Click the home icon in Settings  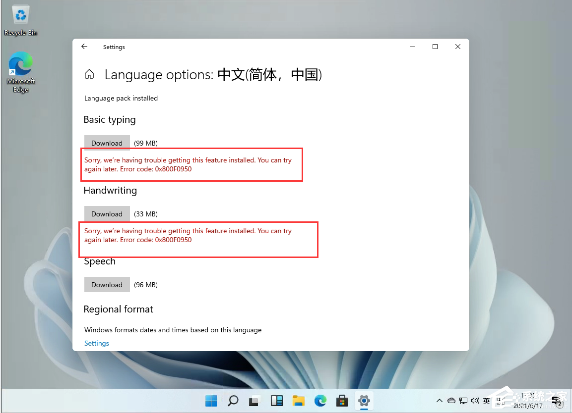pyautogui.click(x=89, y=73)
